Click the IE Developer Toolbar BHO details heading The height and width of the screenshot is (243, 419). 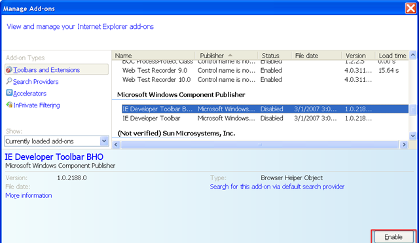point(54,157)
